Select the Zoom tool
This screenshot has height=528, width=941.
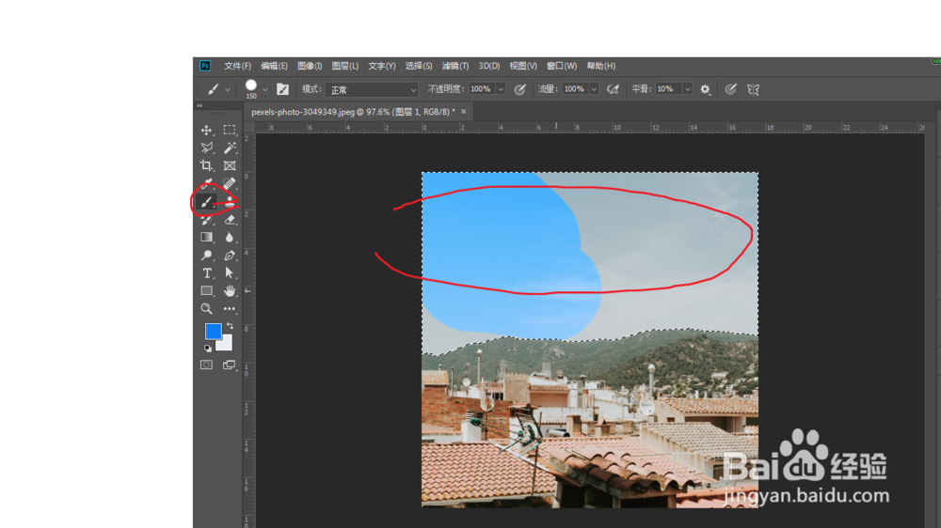pyautogui.click(x=206, y=309)
